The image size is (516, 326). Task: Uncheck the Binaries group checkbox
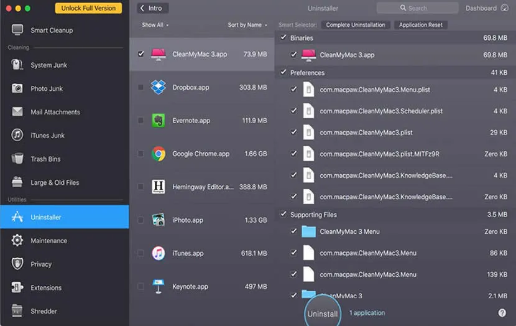(283, 37)
